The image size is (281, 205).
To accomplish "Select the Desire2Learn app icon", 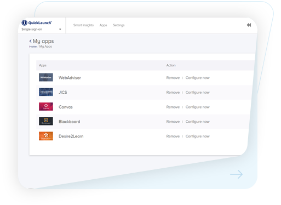I will (x=46, y=136).
